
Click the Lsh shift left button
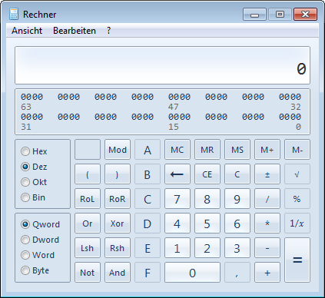[x=88, y=248]
